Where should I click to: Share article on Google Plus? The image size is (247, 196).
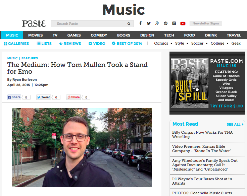point(73,97)
